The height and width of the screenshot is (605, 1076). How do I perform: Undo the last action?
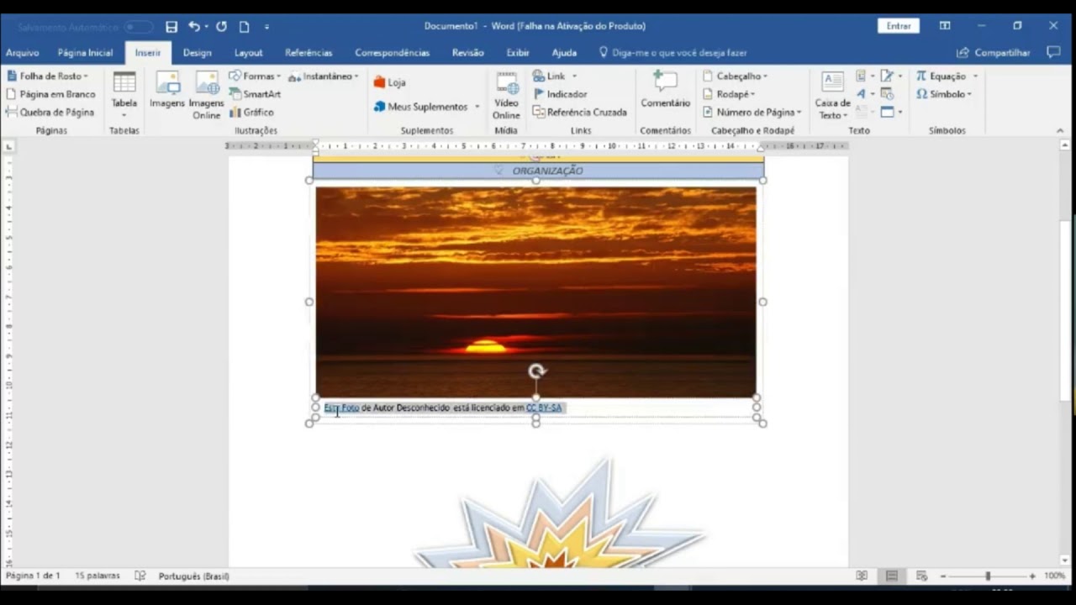[x=194, y=27]
